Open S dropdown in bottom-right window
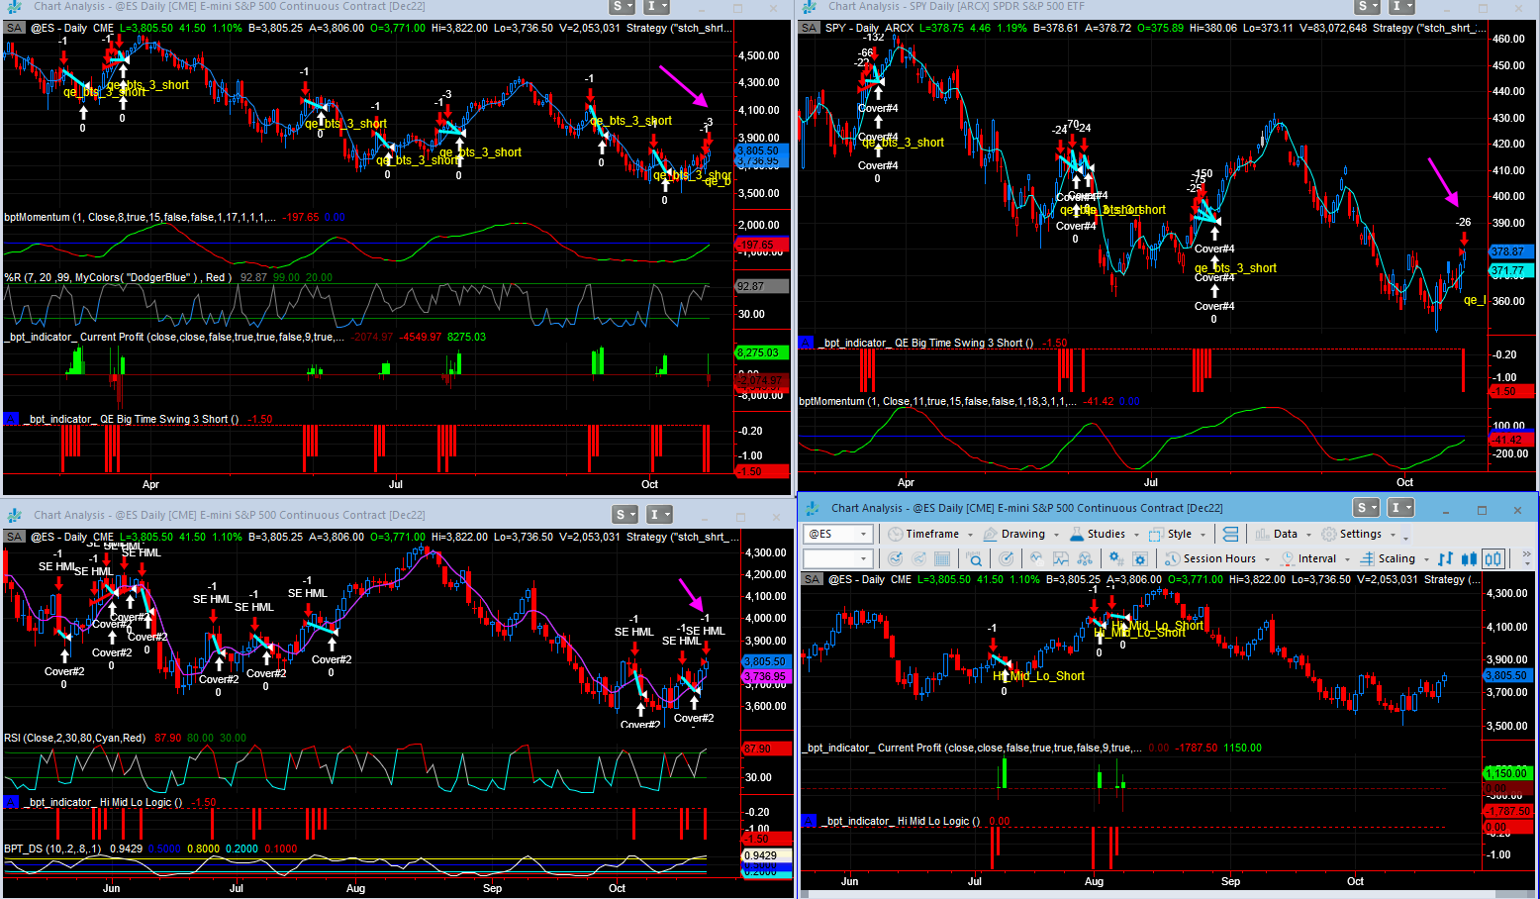 [x=1367, y=508]
